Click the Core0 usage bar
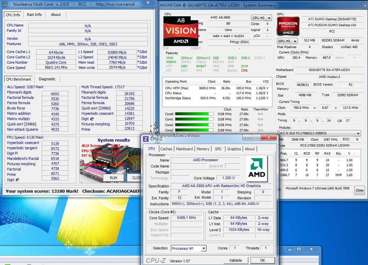Screen dimensions: 368x265 [194, 114]
